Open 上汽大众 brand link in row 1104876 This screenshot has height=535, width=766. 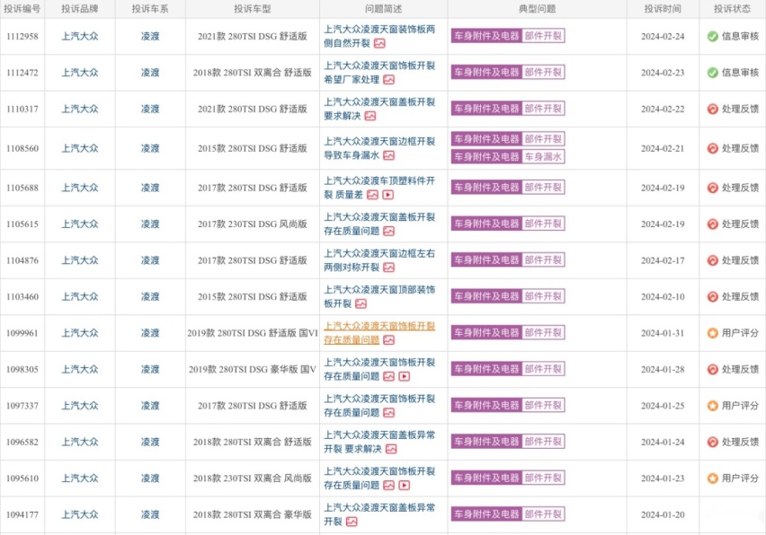click(x=80, y=260)
